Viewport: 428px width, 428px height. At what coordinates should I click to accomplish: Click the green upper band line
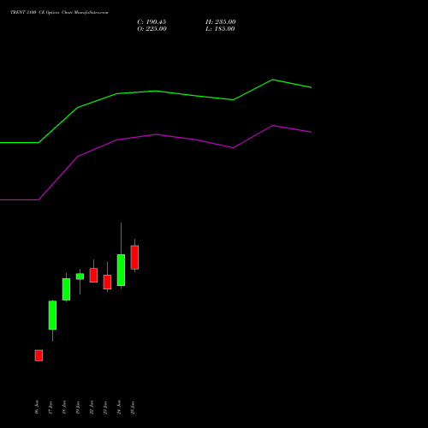coord(156,92)
